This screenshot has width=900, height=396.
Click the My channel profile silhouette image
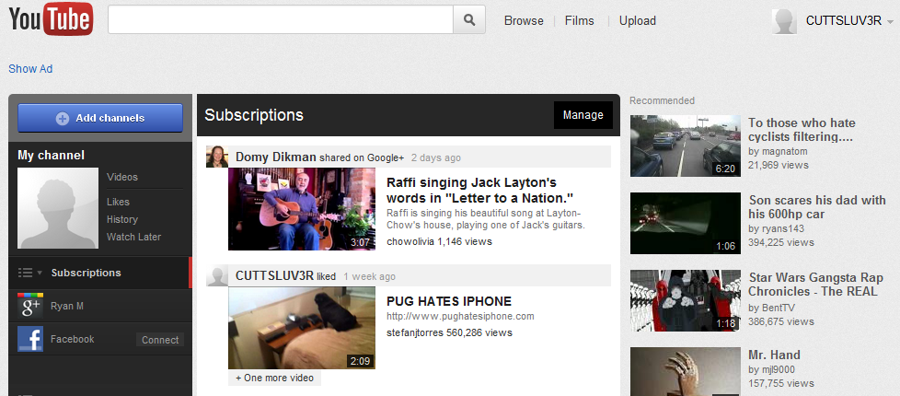click(x=58, y=208)
